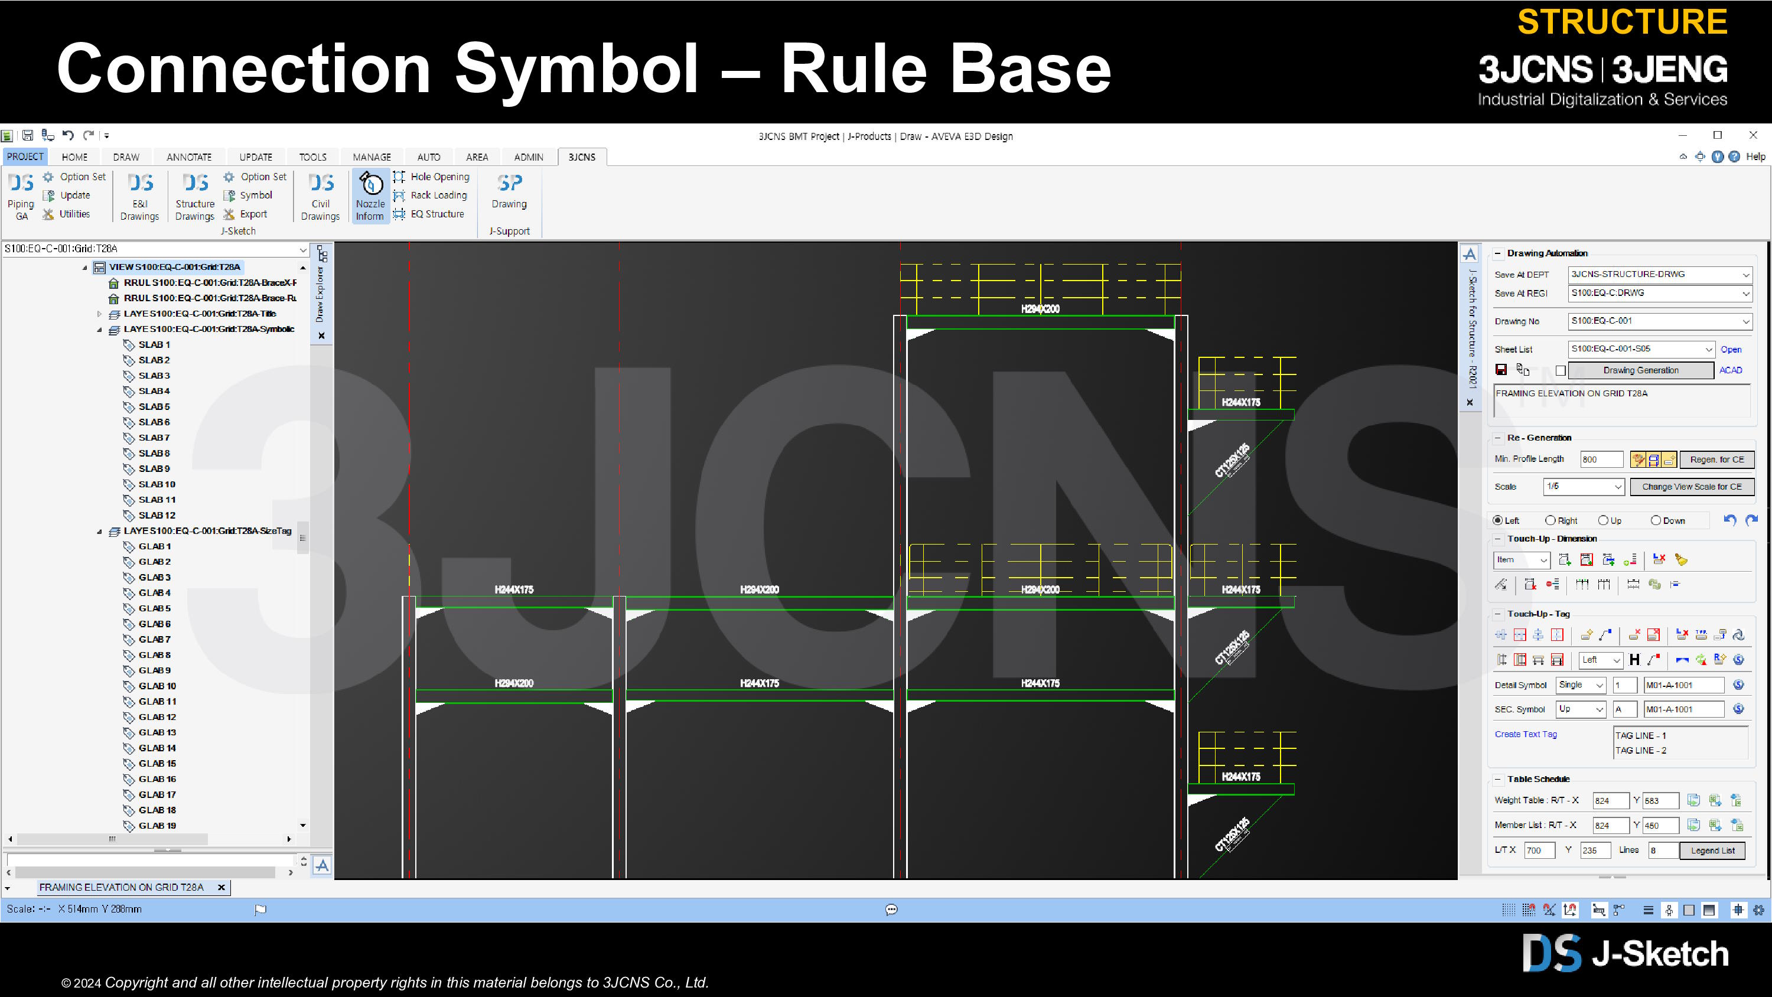Switch to the ADMIN ribbon tab

(x=528, y=157)
